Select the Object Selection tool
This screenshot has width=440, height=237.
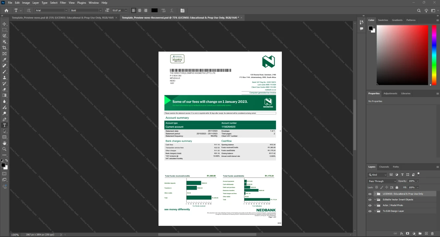point(4,42)
